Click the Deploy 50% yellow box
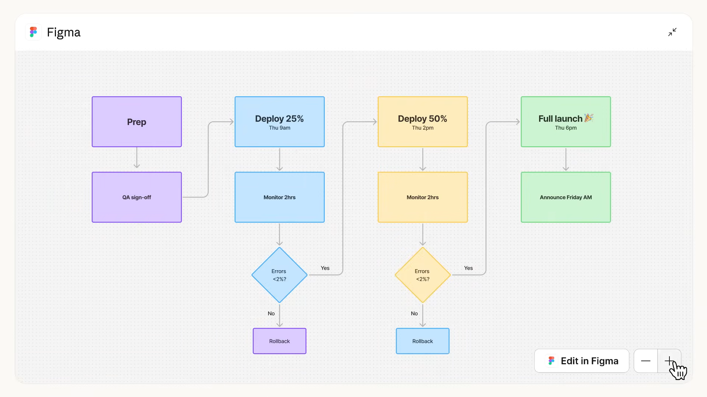The image size is (707, 397). pyautogui.click(x=423, y=122)
